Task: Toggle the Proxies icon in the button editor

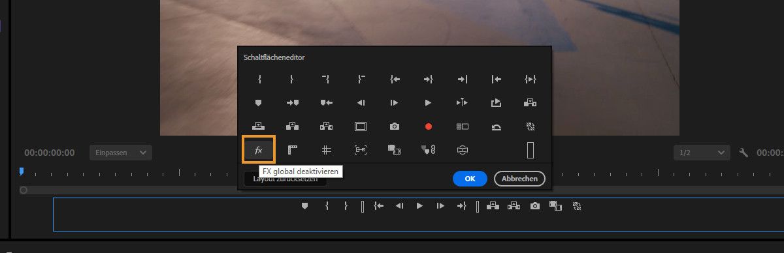Action: [x=531, y=126]
